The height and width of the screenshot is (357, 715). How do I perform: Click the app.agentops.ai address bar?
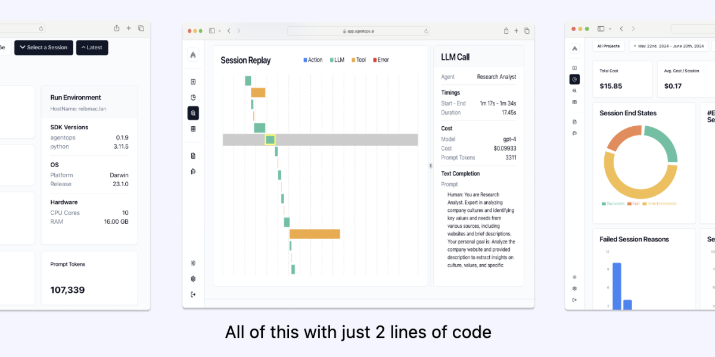point(359,30)
